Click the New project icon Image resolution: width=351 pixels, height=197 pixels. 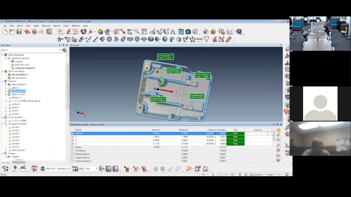[x=5, y=32]
